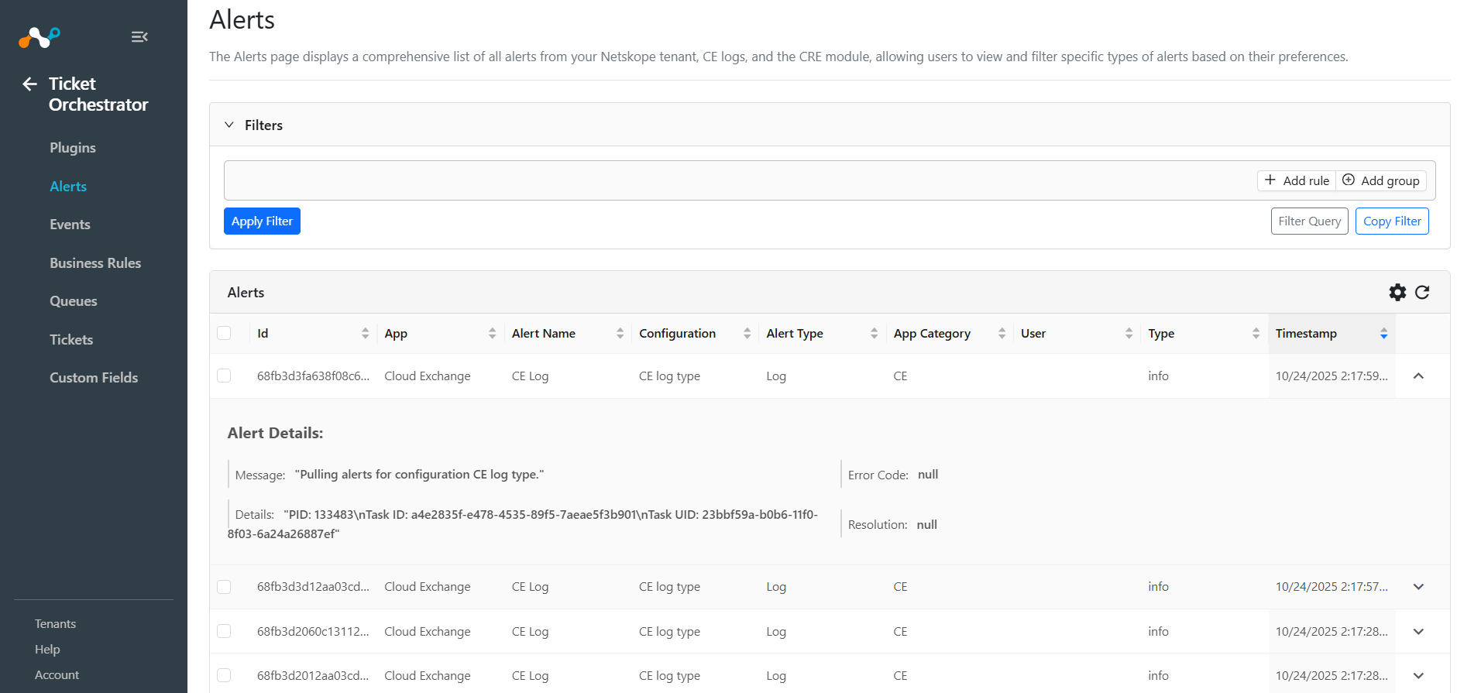Sort by Alert Type column
Viewport: 1457px width, 693px height.
pyautogui.click(x=874, y=333)
